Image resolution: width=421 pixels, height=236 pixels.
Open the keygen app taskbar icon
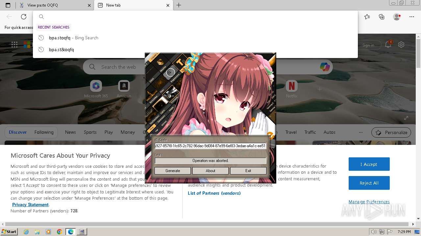(82, 232)
